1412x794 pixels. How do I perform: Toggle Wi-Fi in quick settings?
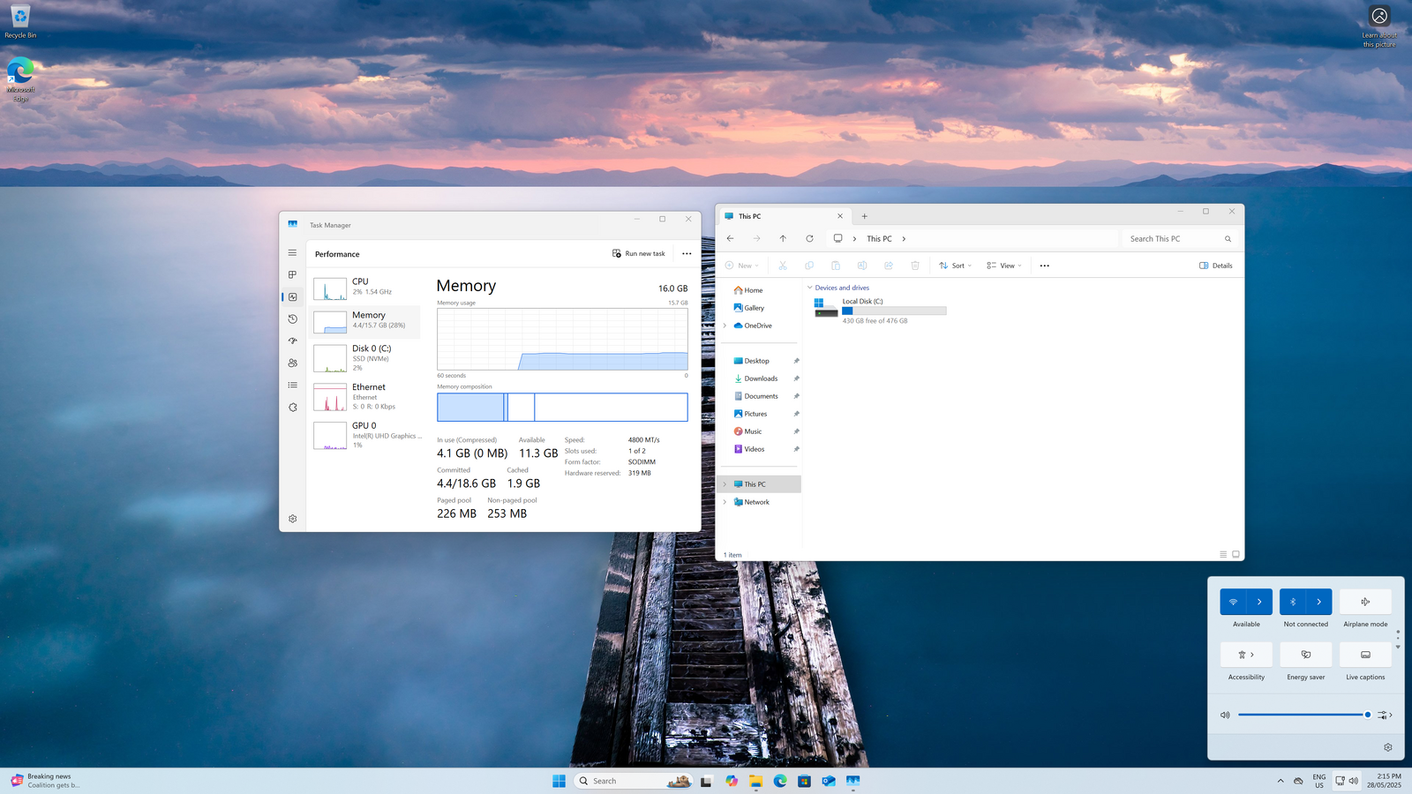[1233, 602]
